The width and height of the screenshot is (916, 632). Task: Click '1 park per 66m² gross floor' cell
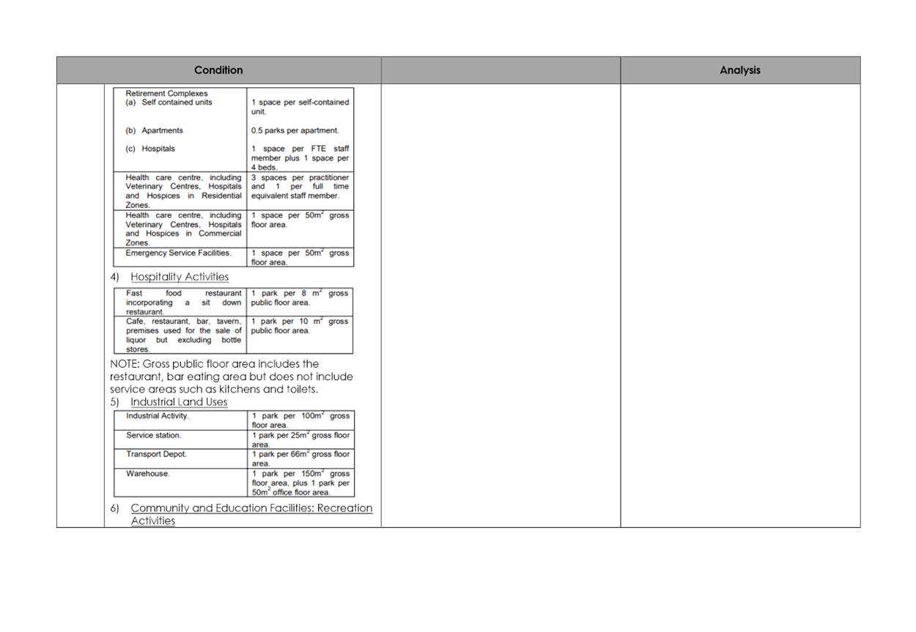click(x=300, y=458)
